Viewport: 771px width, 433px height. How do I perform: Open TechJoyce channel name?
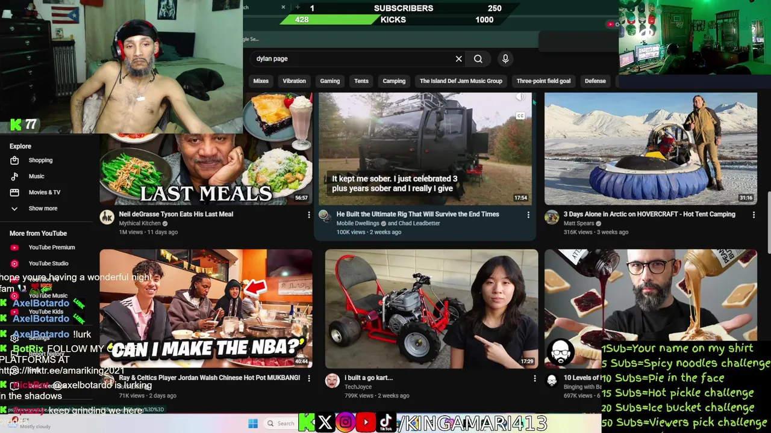358,387
